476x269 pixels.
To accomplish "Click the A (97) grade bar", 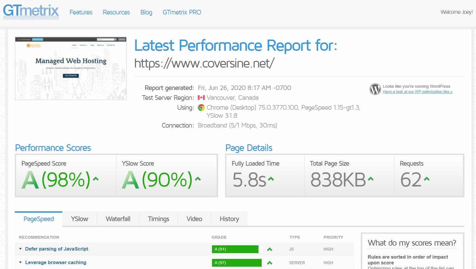I will tap(237, 263).
